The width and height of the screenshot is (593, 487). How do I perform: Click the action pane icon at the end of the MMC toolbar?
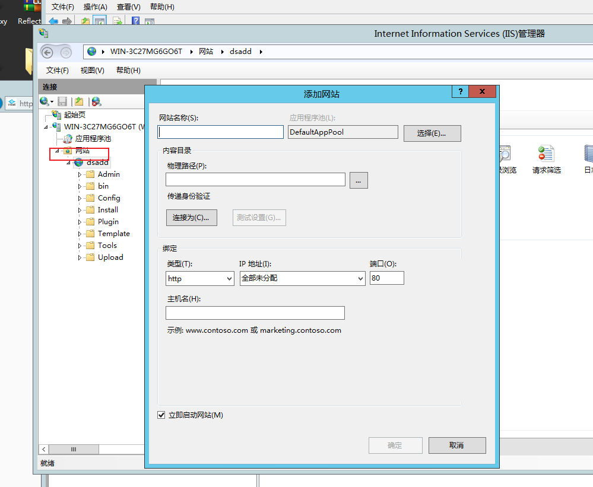click(x=150, y=21)
